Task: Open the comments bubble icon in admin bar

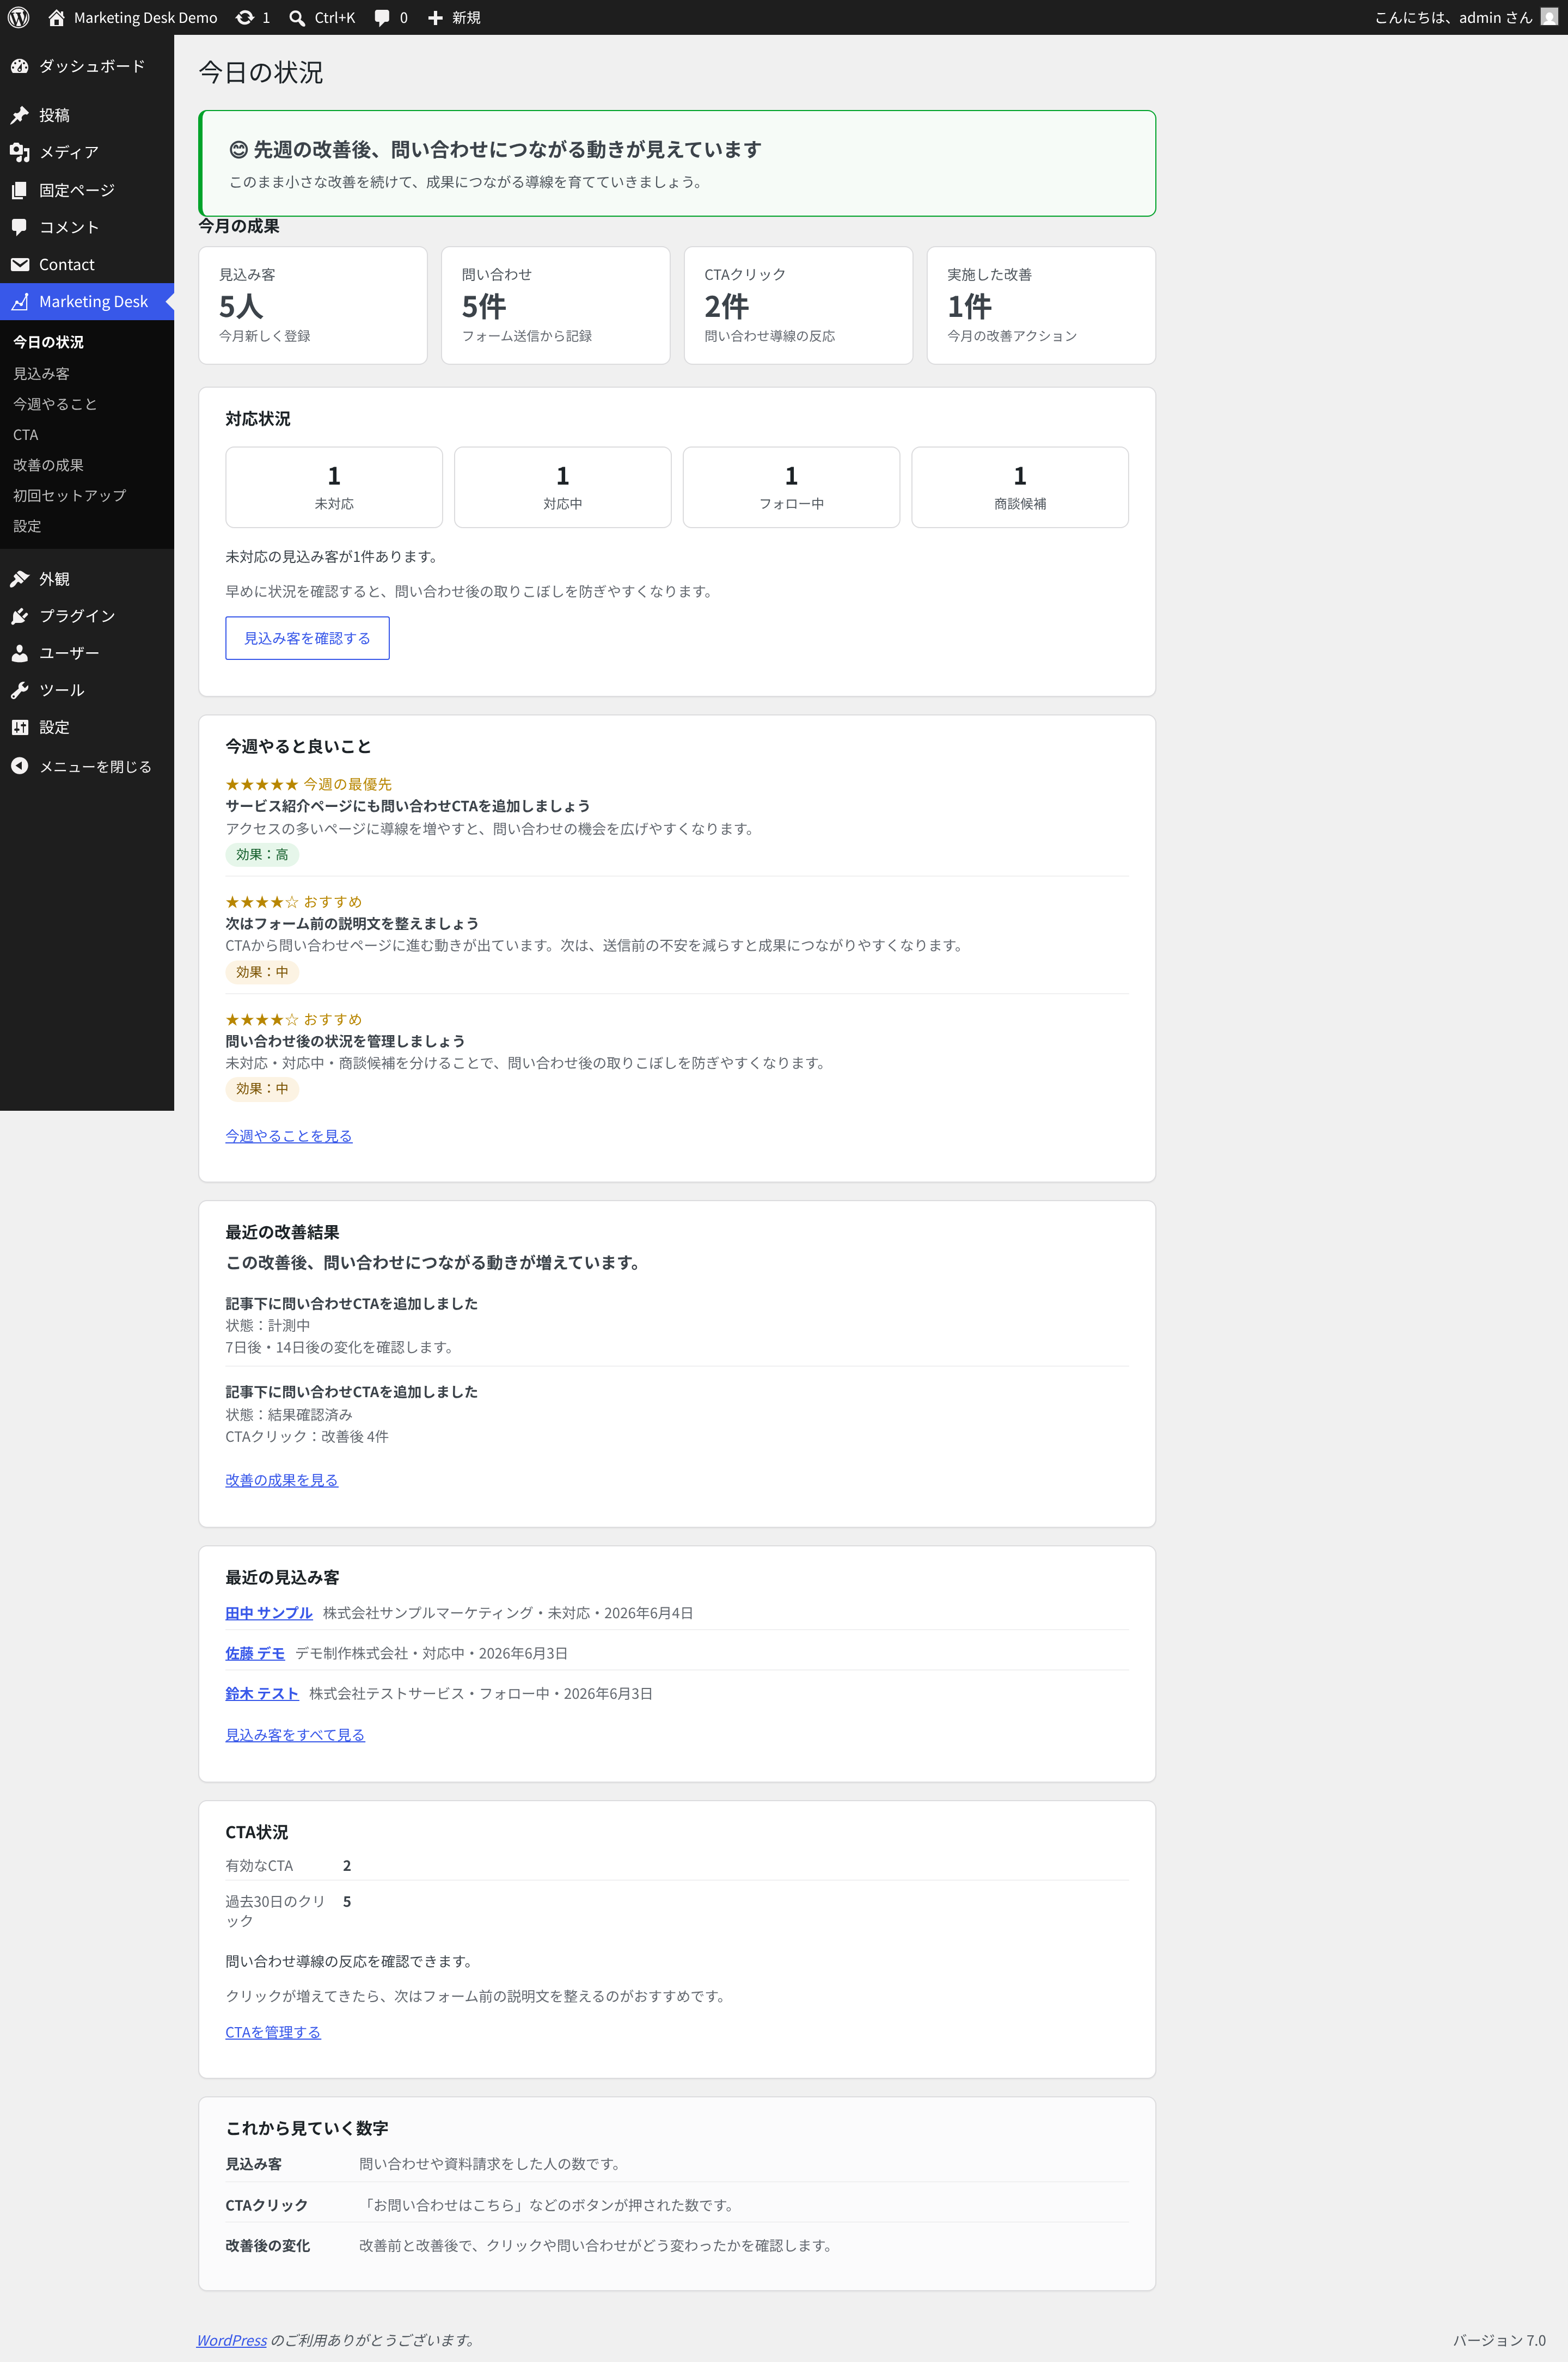Action: point(382,17)
